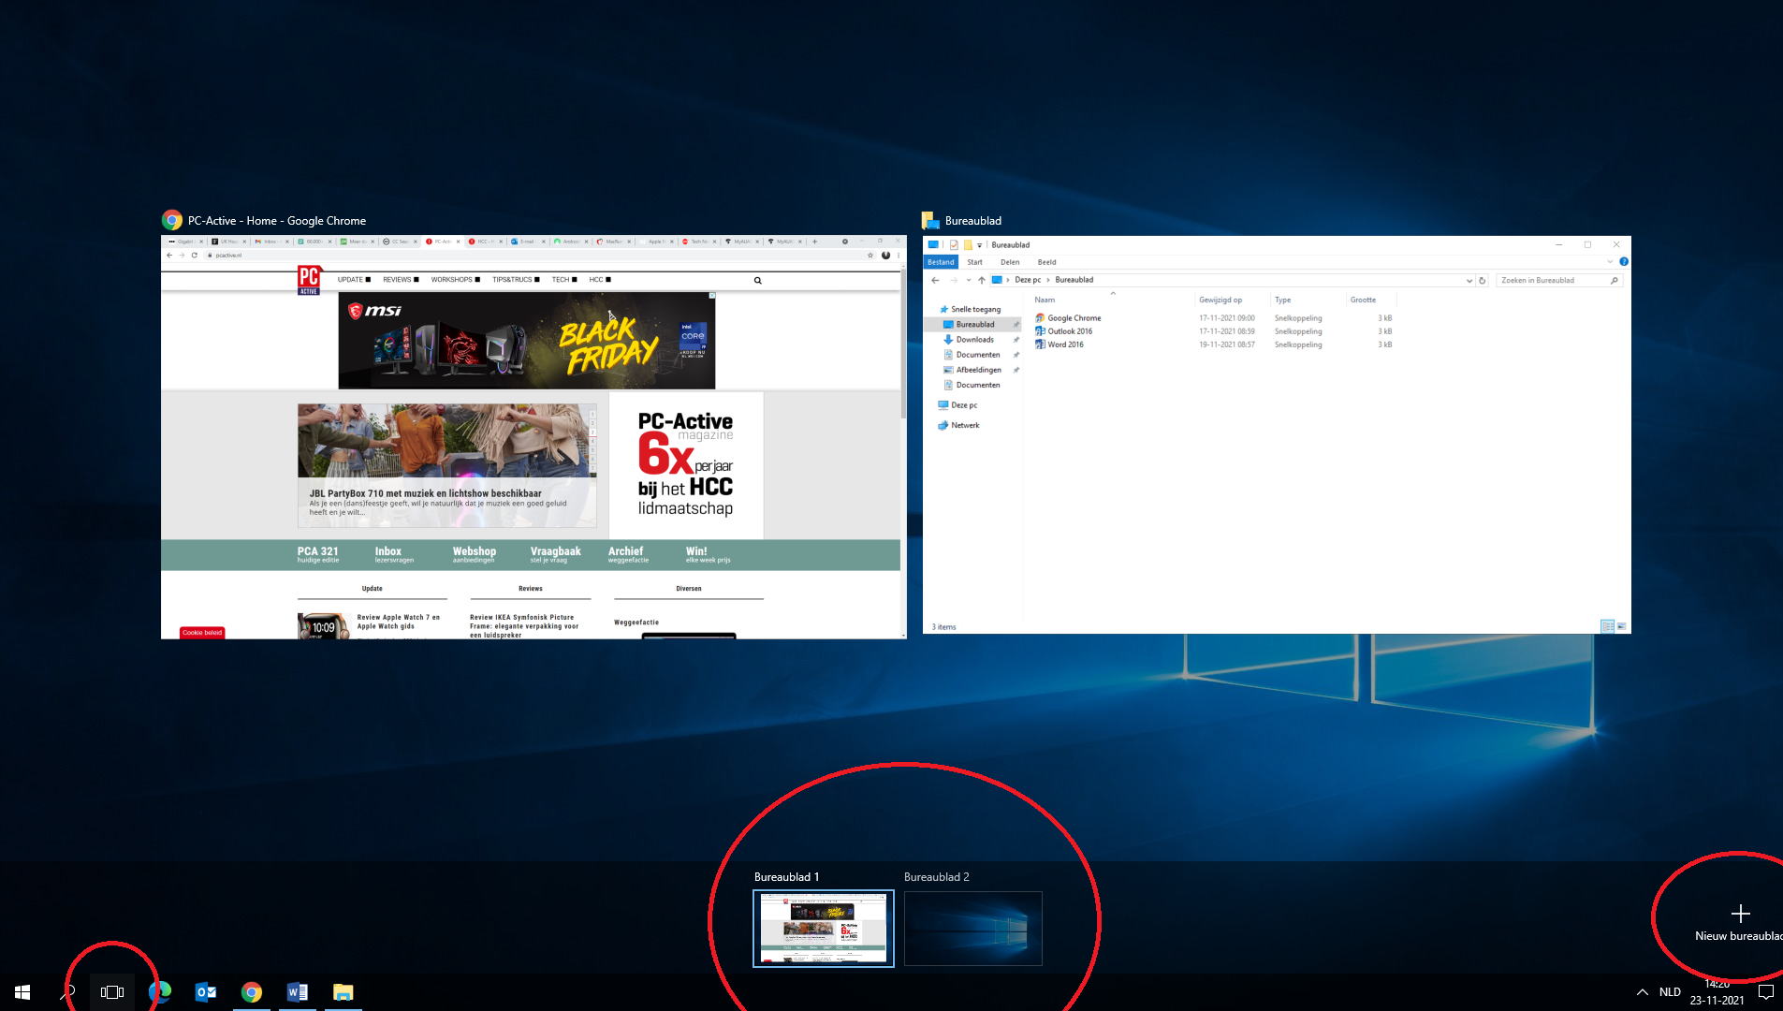Screen dimensions: 1783x1011
Task: Click PC-Active site search magnifier
Action: [757, 280]
